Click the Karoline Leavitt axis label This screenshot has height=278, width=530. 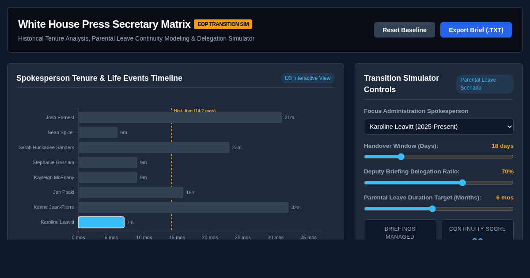pos(57,222)
